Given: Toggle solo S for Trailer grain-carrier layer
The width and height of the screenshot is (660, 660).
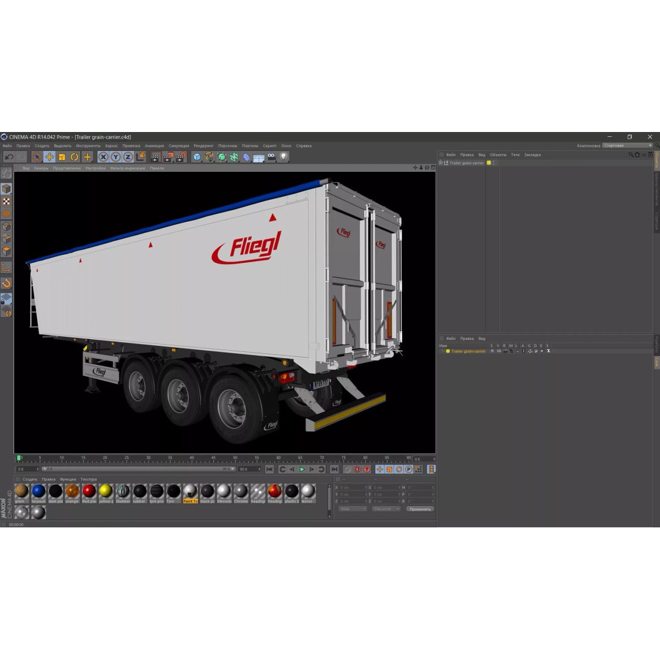Looking at the screenshot, I should (x=492, y=351).
